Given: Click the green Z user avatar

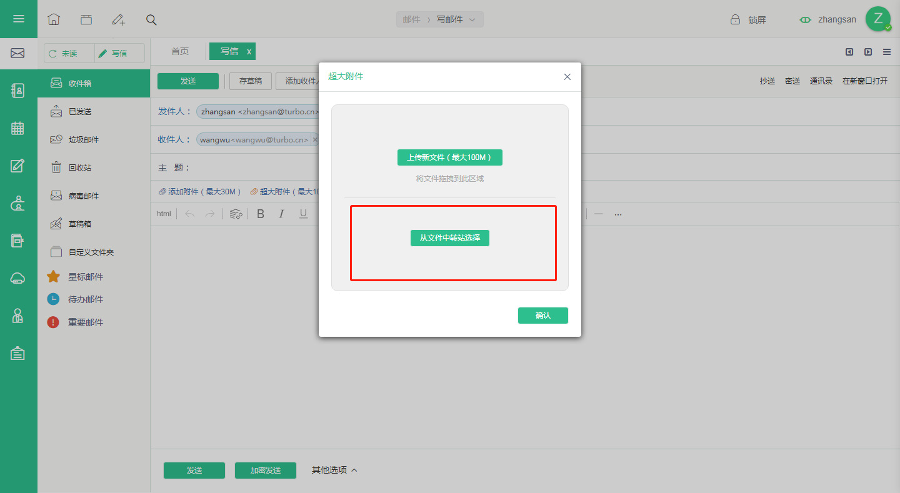Looking at the screenshot, I should click(x=878, y=19).
